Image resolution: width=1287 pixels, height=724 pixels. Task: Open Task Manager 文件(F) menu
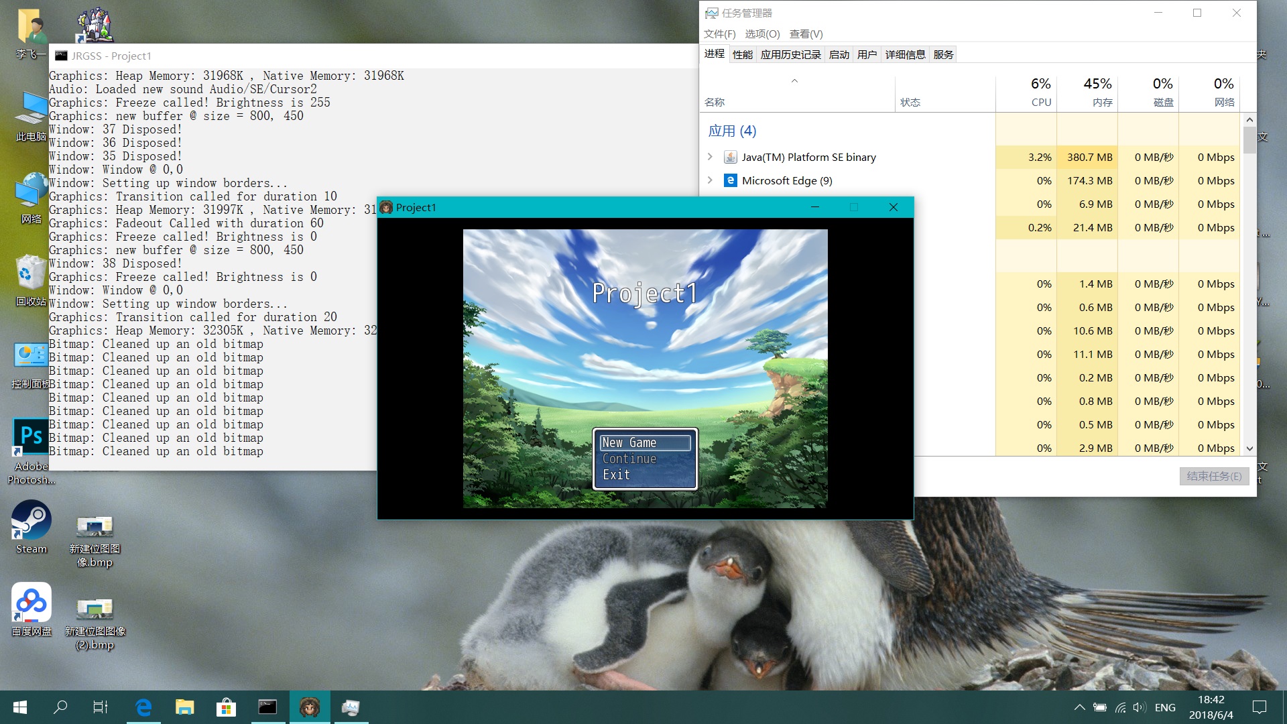click(719, 34)
